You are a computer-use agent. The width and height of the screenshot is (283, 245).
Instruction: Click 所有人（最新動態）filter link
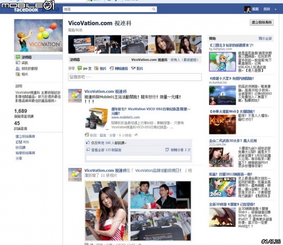tap(184, 60)
